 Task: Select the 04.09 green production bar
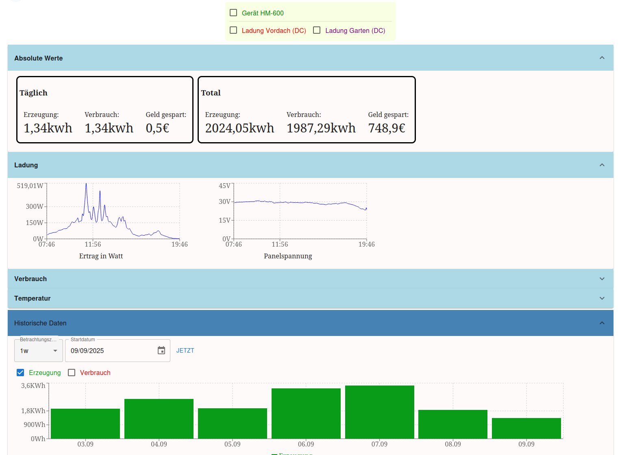tap(159, 419)
